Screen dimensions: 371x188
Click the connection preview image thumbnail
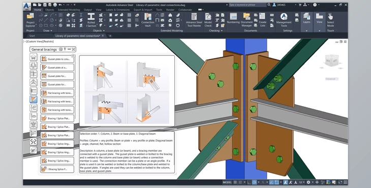[x=127, y=90]
